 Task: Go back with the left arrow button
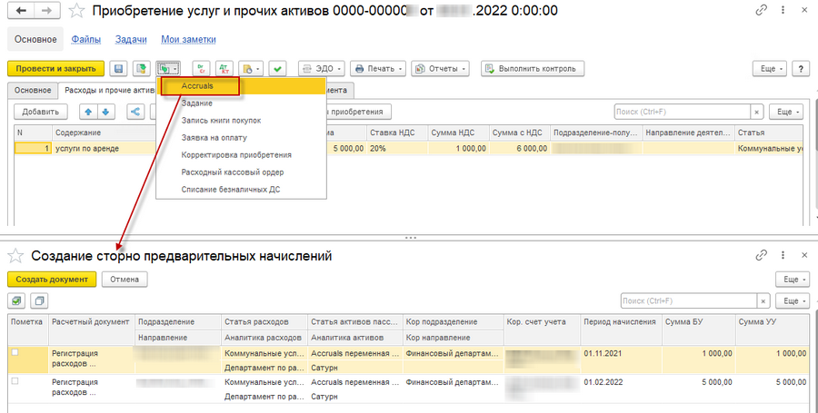click(21, 10)
